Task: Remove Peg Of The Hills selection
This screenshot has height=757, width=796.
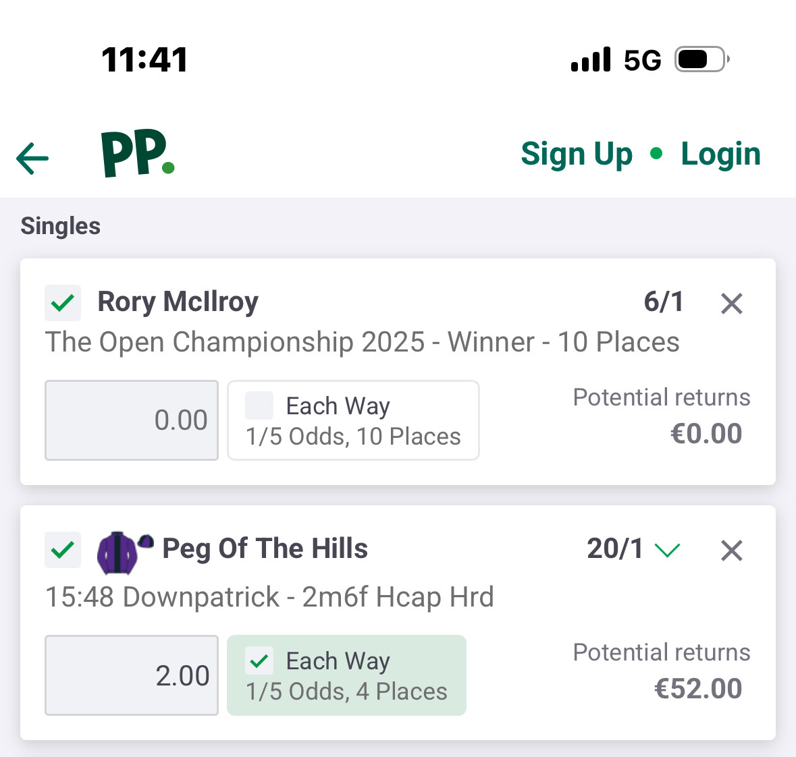Action: tap(731, 551)
